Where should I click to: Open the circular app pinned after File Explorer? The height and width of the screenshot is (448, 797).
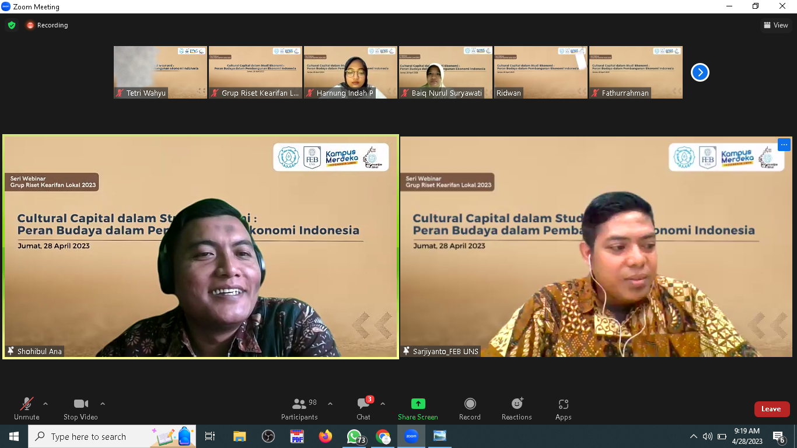pyautogui.click(x=268, y=436)
